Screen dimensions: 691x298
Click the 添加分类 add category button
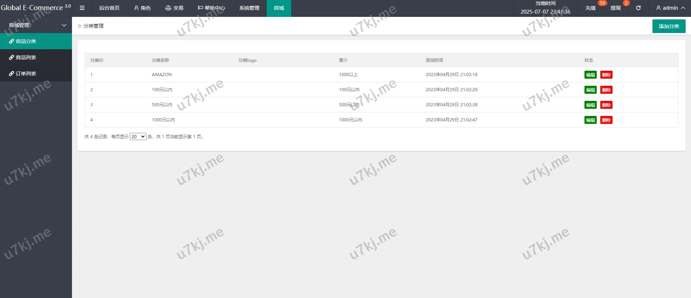click(669, 26)
